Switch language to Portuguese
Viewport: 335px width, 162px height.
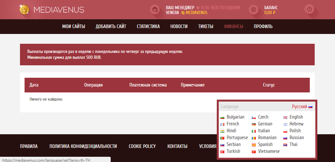tap(237, 138)
